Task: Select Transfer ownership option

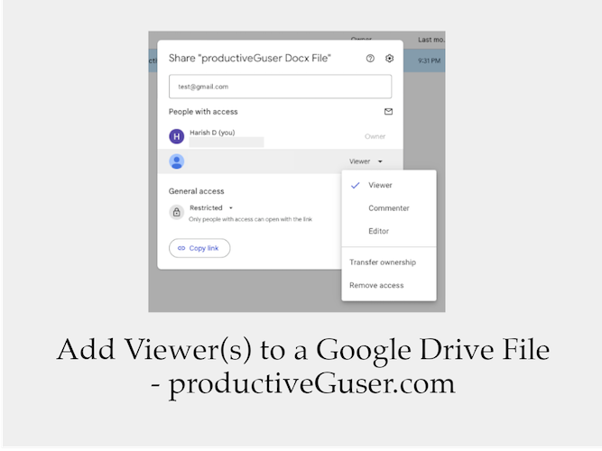Action: coord(388,262)
